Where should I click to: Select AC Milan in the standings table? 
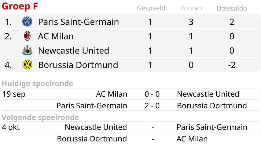click(x=56, y=36)
